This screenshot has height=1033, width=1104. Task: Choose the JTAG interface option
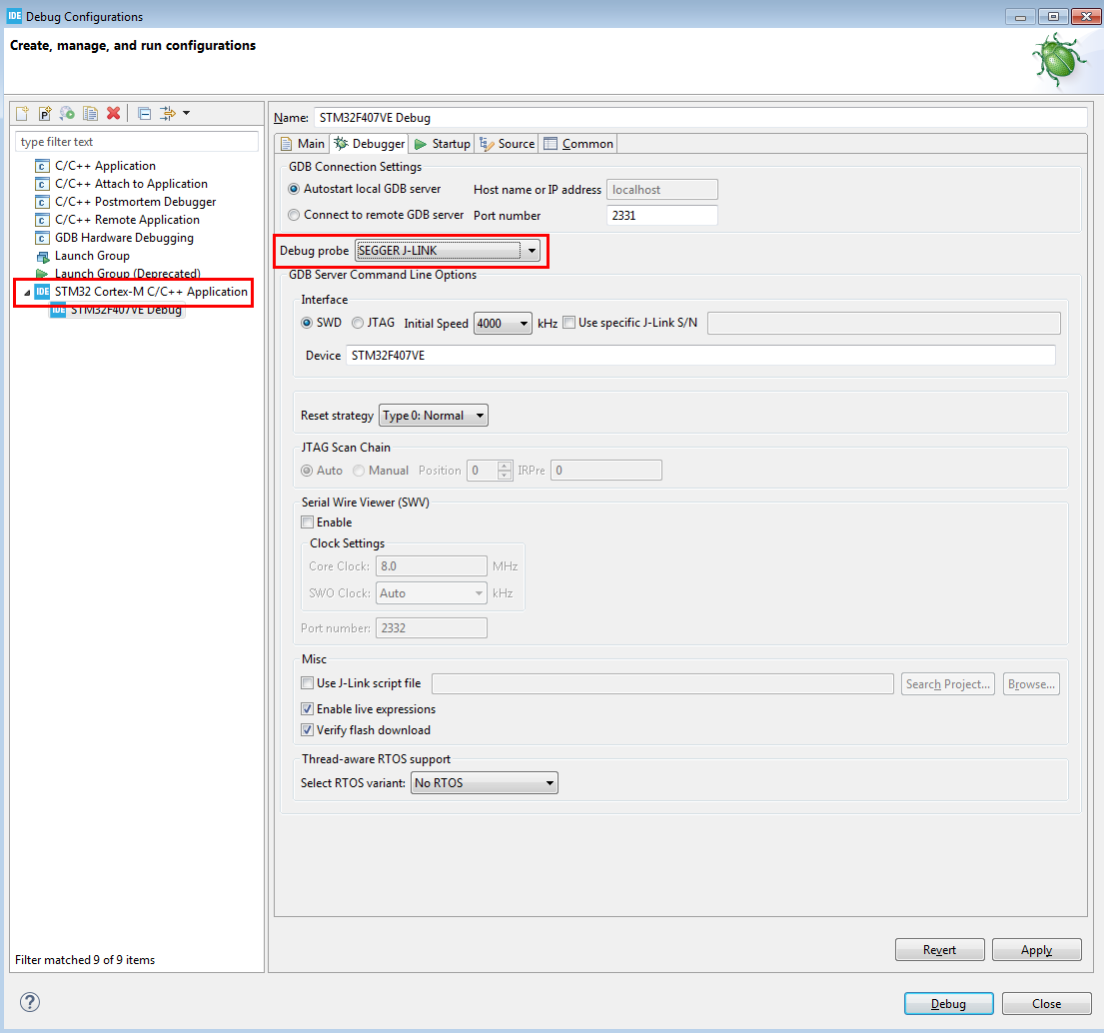coord(358,323)
